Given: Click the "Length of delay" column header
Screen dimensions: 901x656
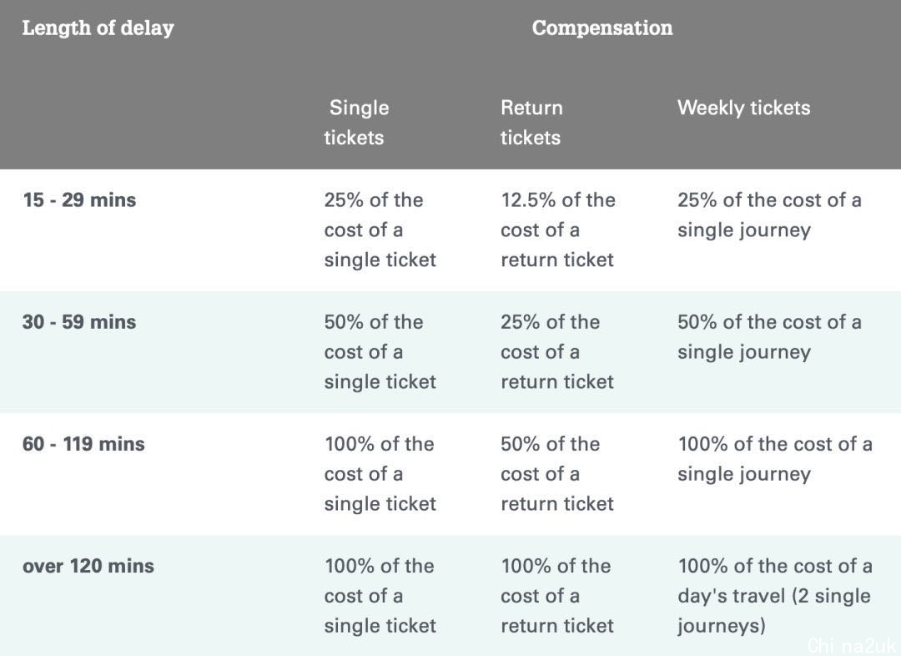Looking at the screenshot, I should click(98, 28).
